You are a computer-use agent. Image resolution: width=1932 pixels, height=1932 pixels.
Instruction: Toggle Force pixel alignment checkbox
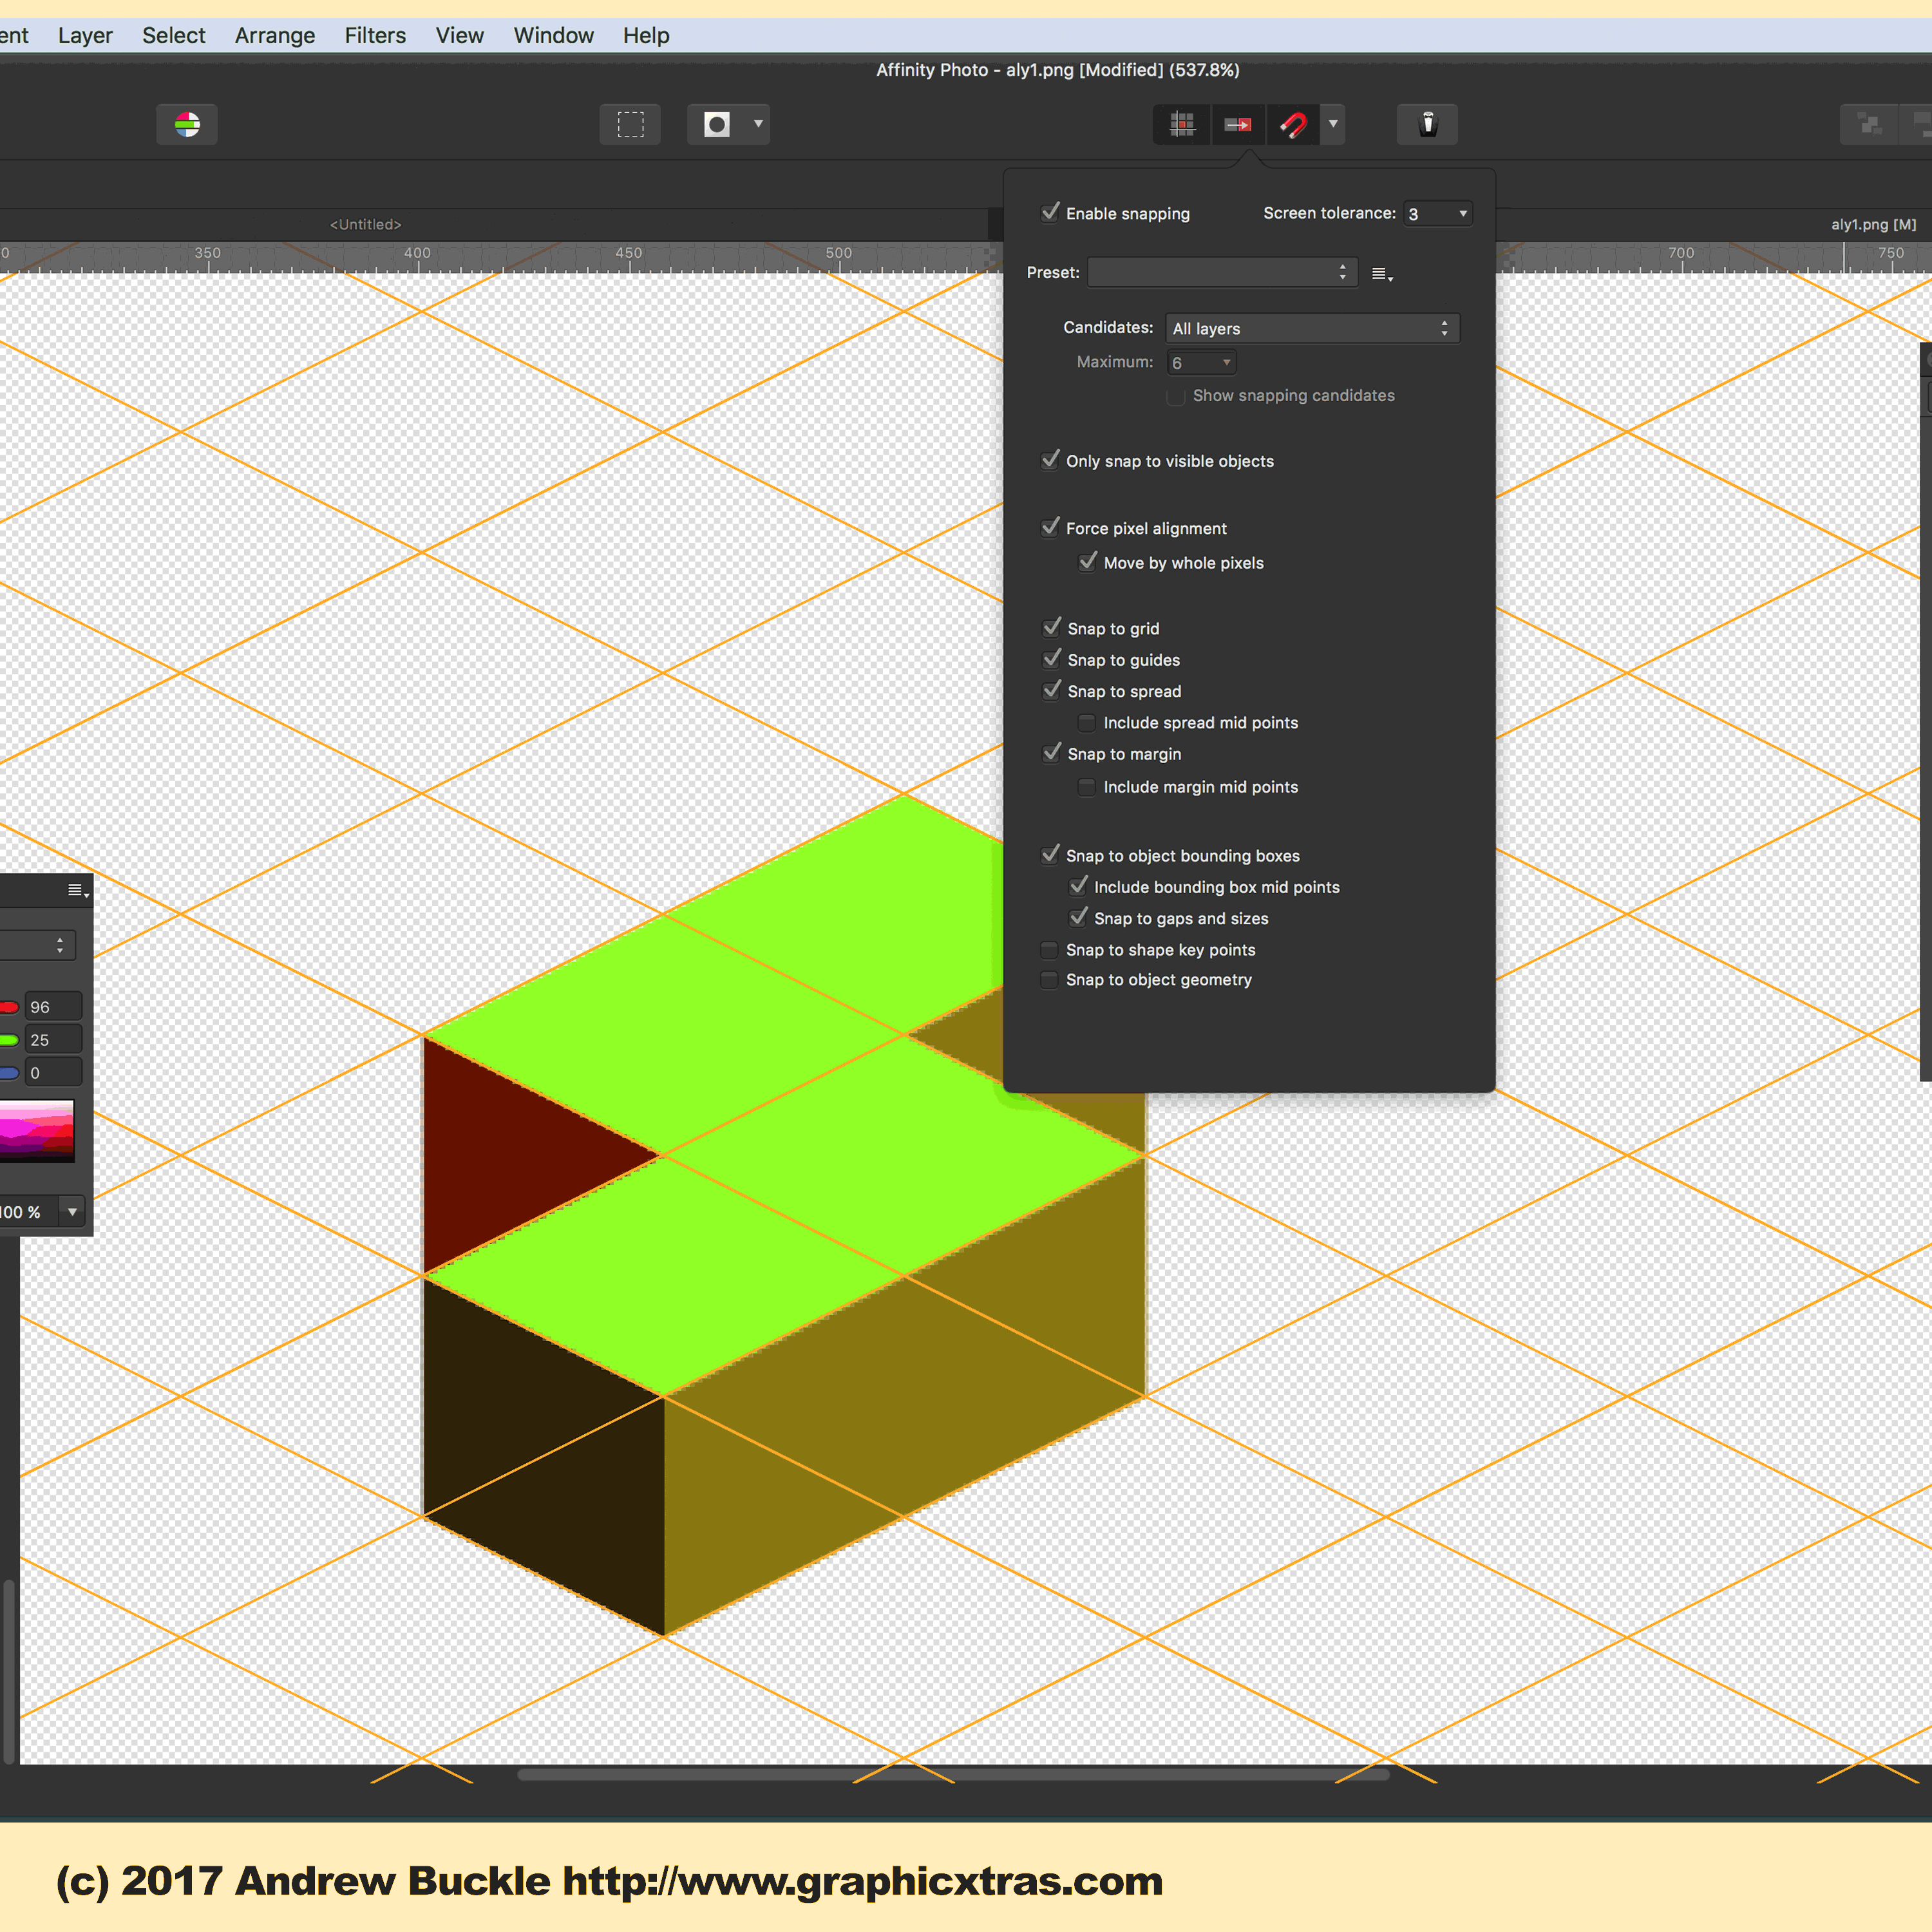(1050, 527)
